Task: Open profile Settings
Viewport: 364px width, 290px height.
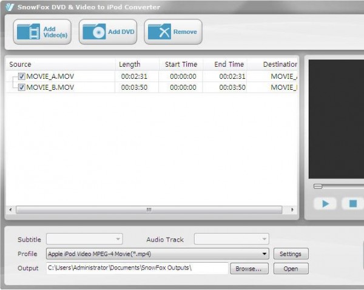Action: (x=291, y=254)
